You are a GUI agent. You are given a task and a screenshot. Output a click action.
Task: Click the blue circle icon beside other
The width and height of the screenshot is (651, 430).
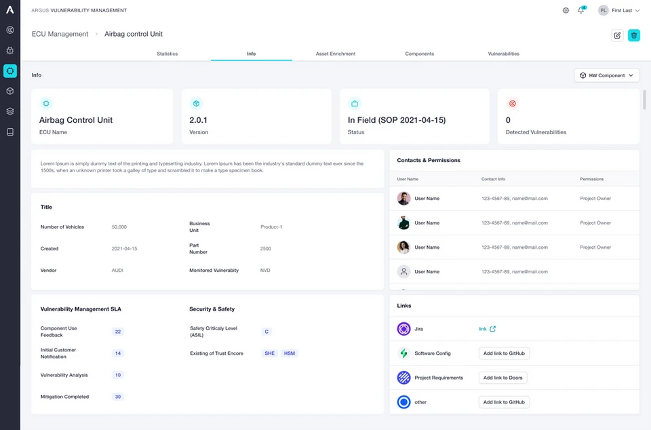[403, 402]
